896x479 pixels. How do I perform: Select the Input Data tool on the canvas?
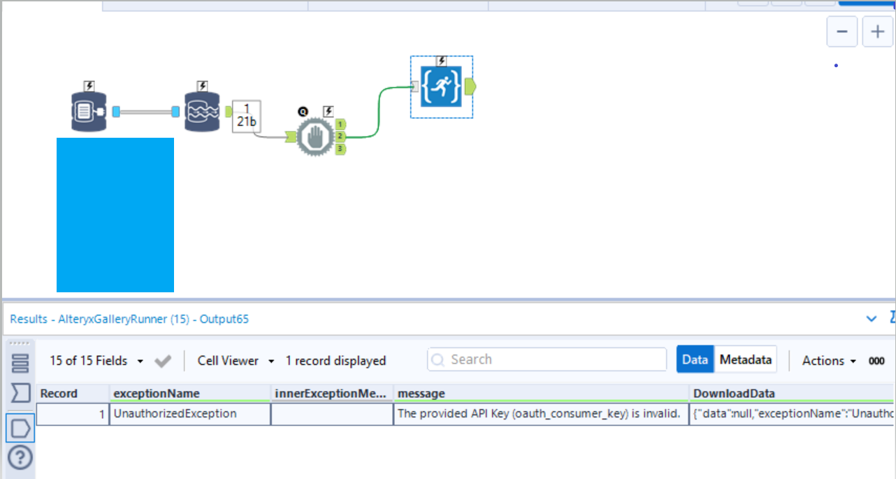click(88, 110)
